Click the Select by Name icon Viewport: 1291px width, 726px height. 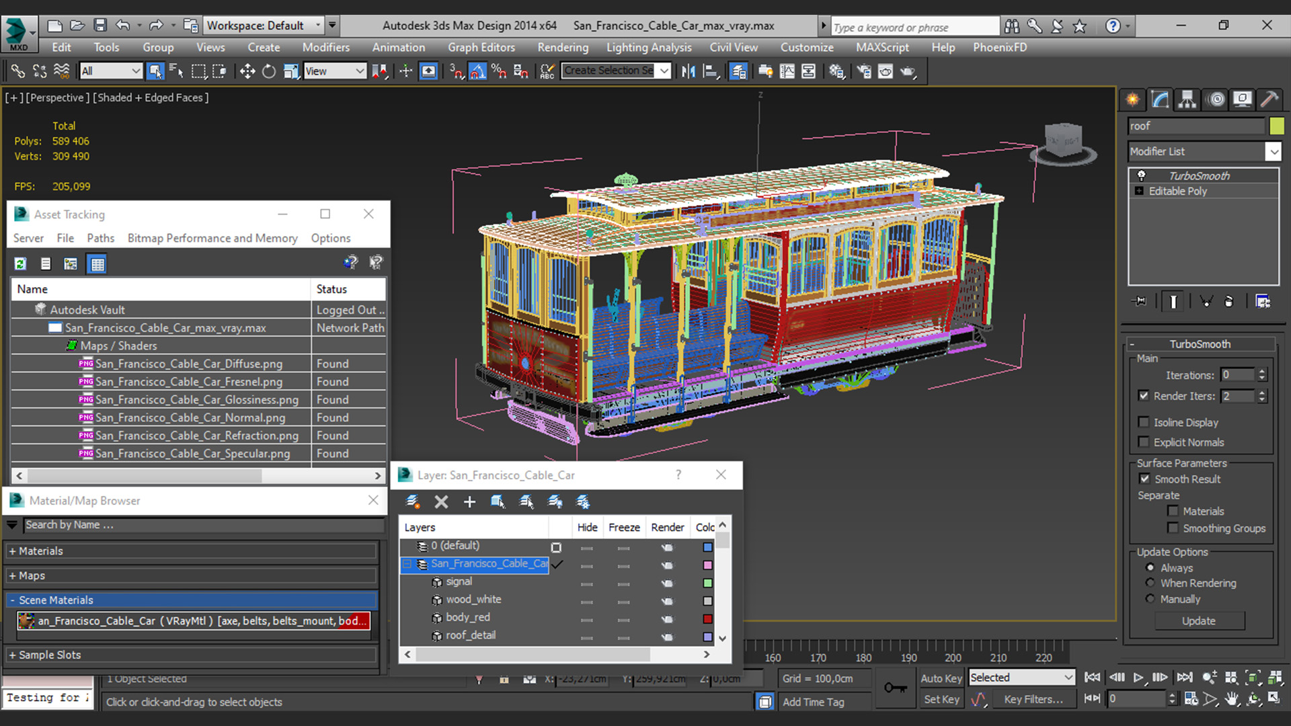point(176,71)
